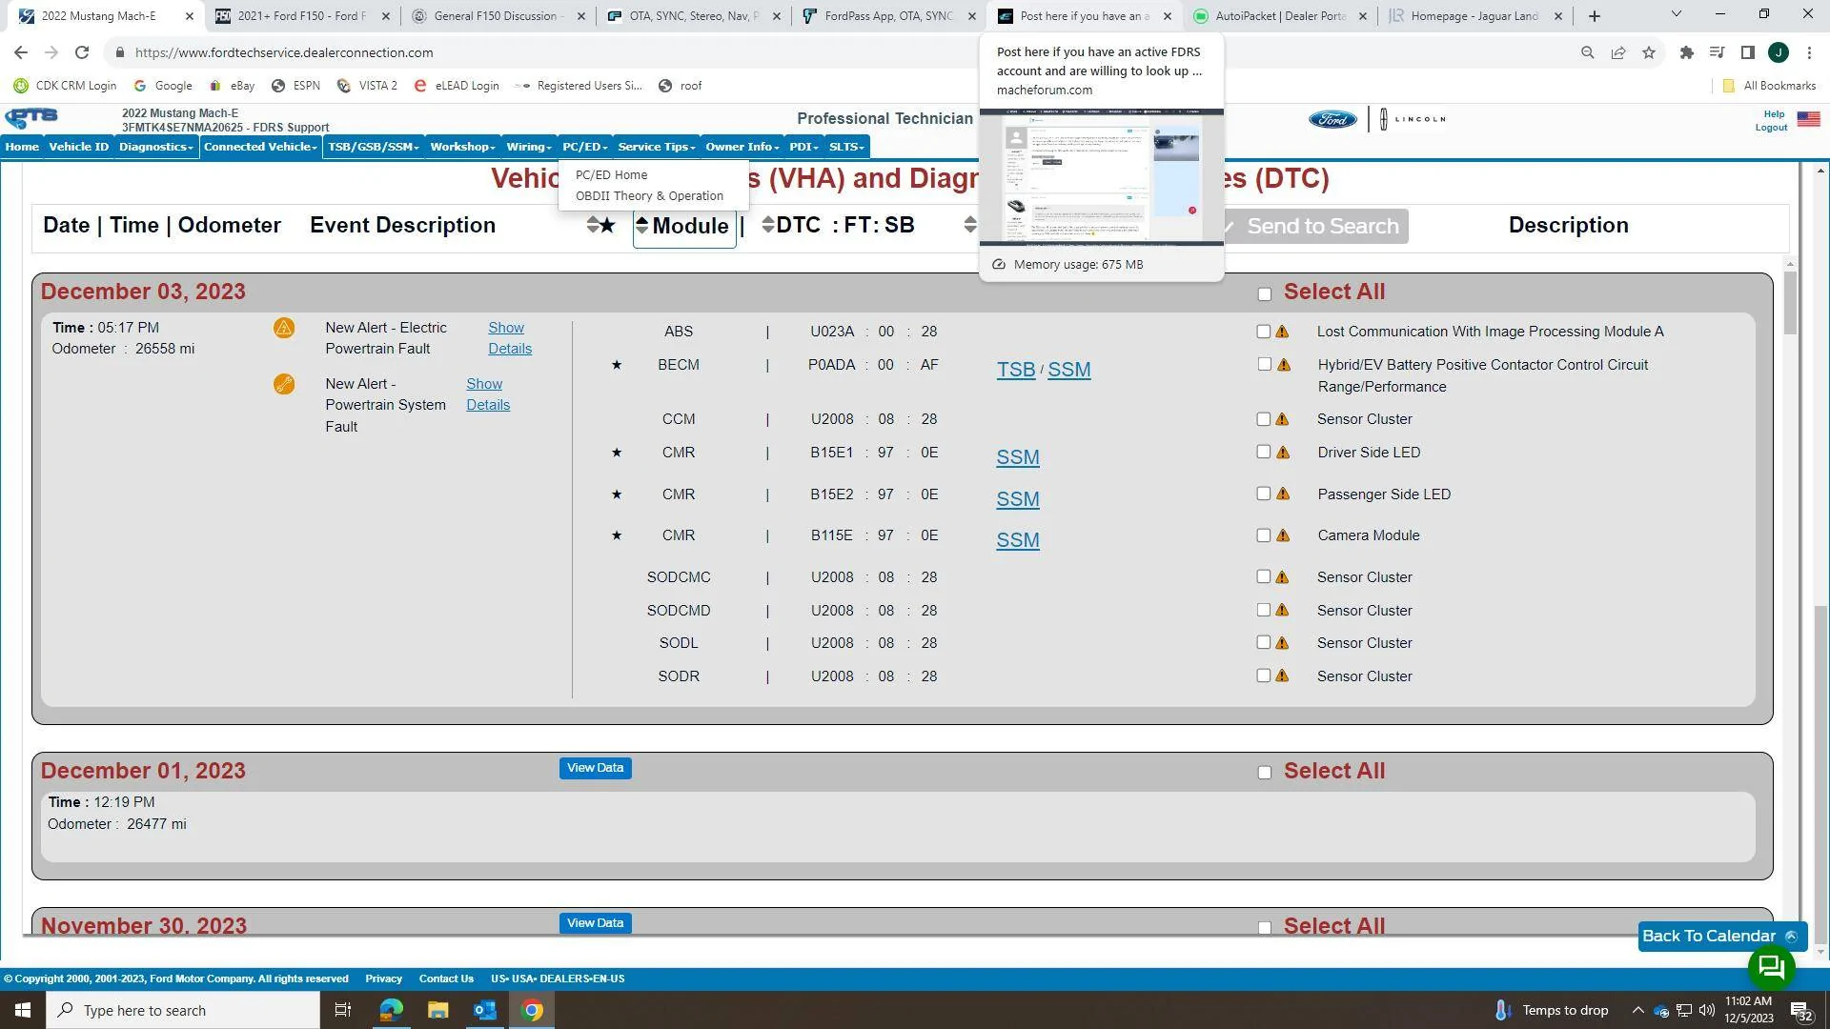Screen dimensions: 1830x1029
Task: Expand the Diagnostics dropdown menu
Action: (155, 147)
